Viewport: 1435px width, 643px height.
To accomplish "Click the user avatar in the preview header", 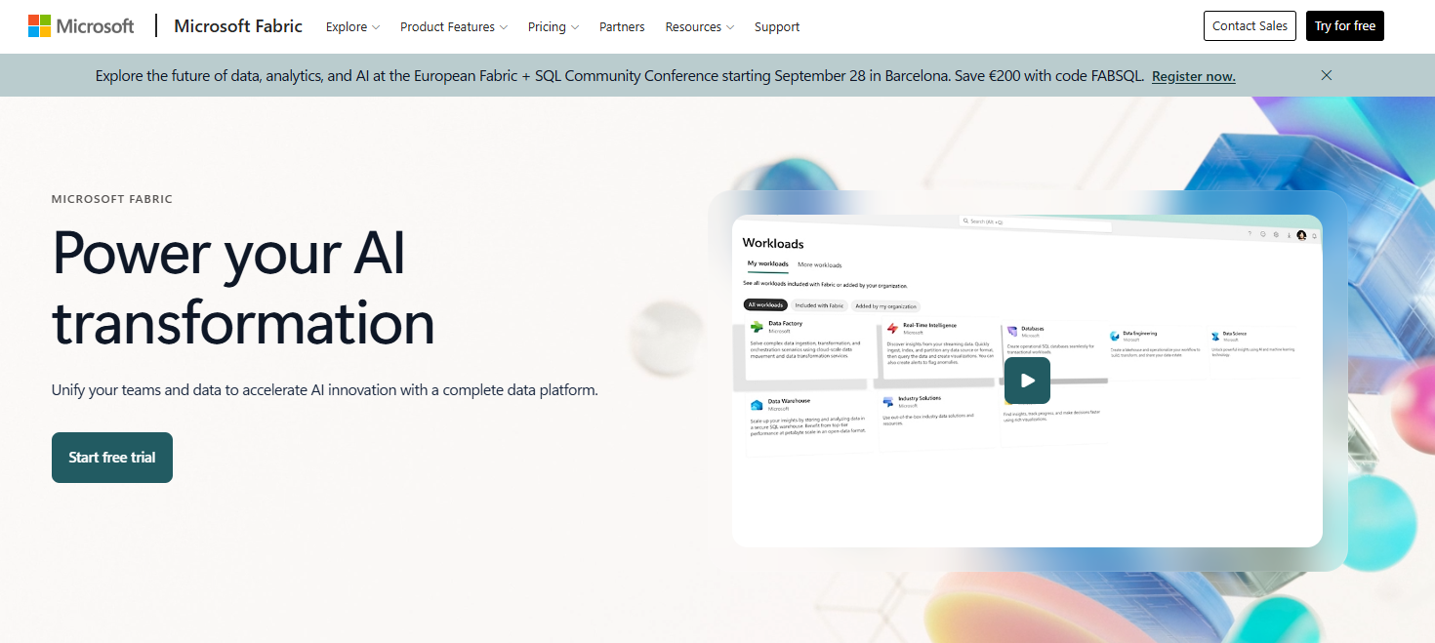I will click(x=1301, y=235).
